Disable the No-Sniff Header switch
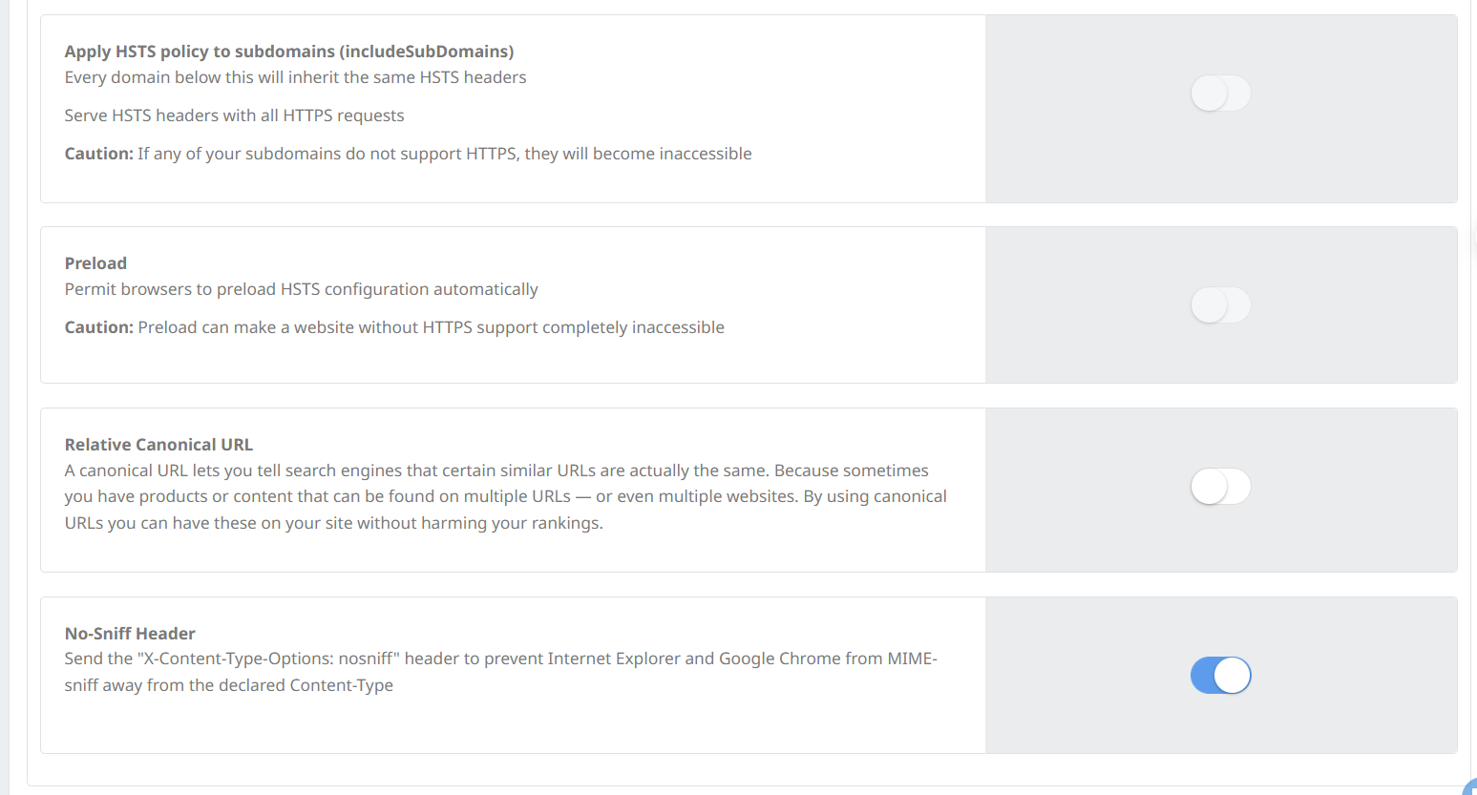Viewport: 1477px width, 795px height. [x=1220, y=676]
